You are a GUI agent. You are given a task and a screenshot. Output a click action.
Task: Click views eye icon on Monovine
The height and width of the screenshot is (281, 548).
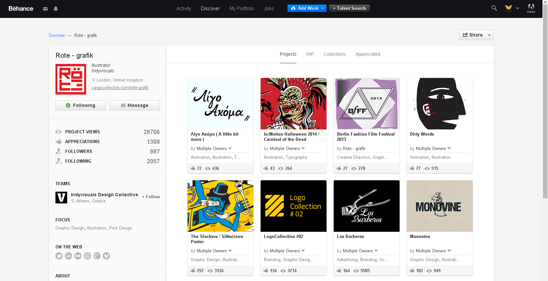click(429, 271)
